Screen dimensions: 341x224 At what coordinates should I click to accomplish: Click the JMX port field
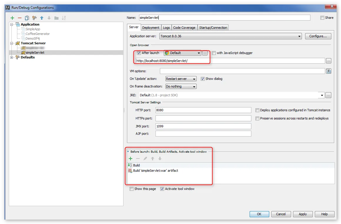click(x=203, y=126)
